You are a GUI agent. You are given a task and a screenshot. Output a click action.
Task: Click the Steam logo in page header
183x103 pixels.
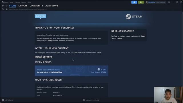point(134,17)
